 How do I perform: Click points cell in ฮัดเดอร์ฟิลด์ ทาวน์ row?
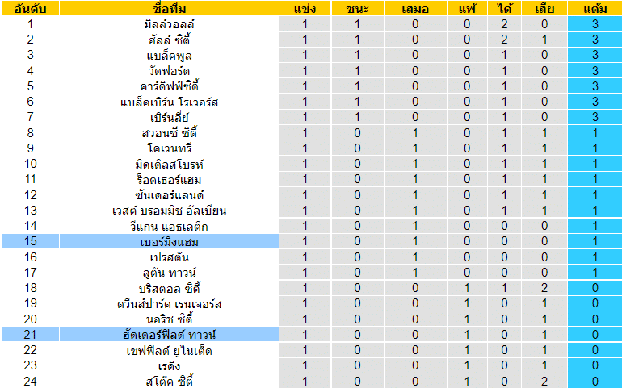click(x=595, y=335)
